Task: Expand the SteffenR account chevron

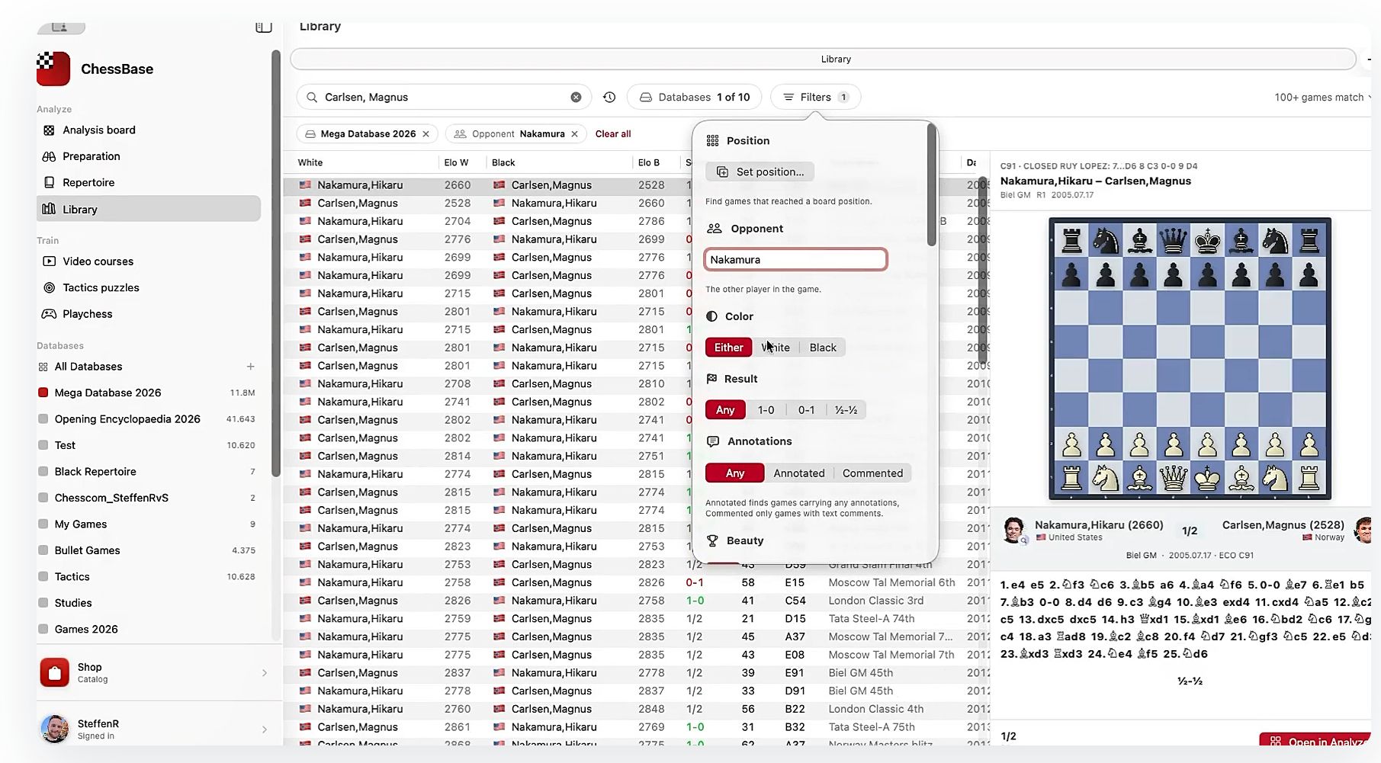Action: [265, 729]
